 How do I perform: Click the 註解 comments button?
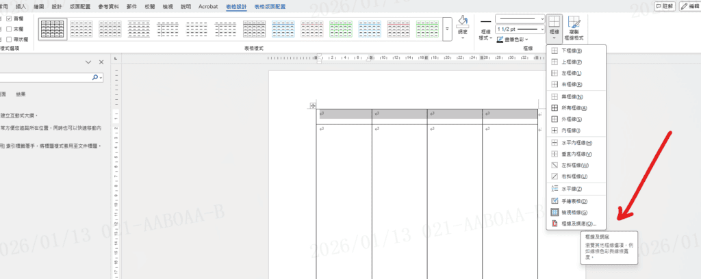click(663, 5)
